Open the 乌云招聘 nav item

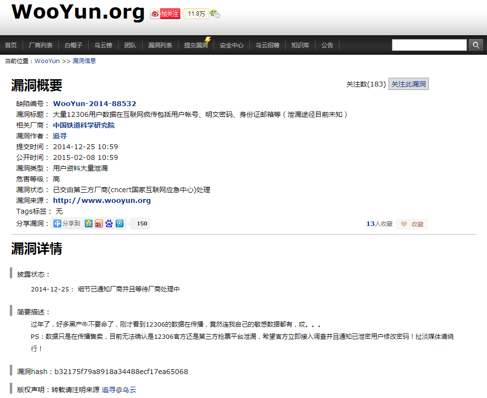(x=268, y=45)
